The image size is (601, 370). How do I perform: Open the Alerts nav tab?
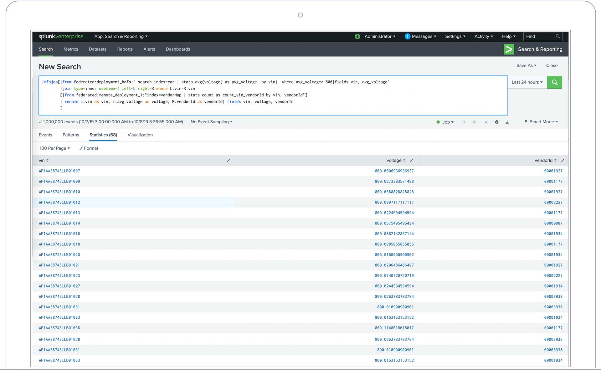(x=149, y=49)
